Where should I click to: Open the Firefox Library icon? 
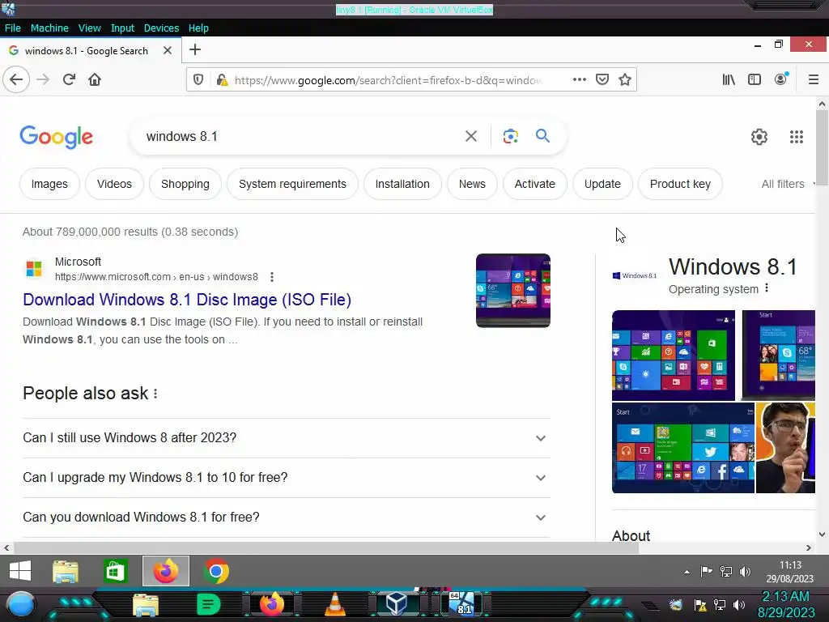[729, 80]
